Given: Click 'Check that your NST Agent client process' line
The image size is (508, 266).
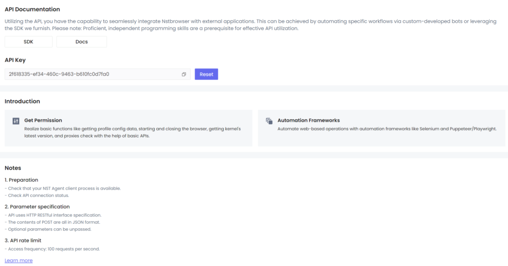Looking at the screenshot, I should click(63, 188).
